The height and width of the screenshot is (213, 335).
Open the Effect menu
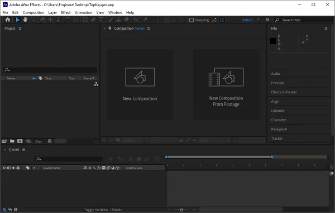[x=66, y=12]
